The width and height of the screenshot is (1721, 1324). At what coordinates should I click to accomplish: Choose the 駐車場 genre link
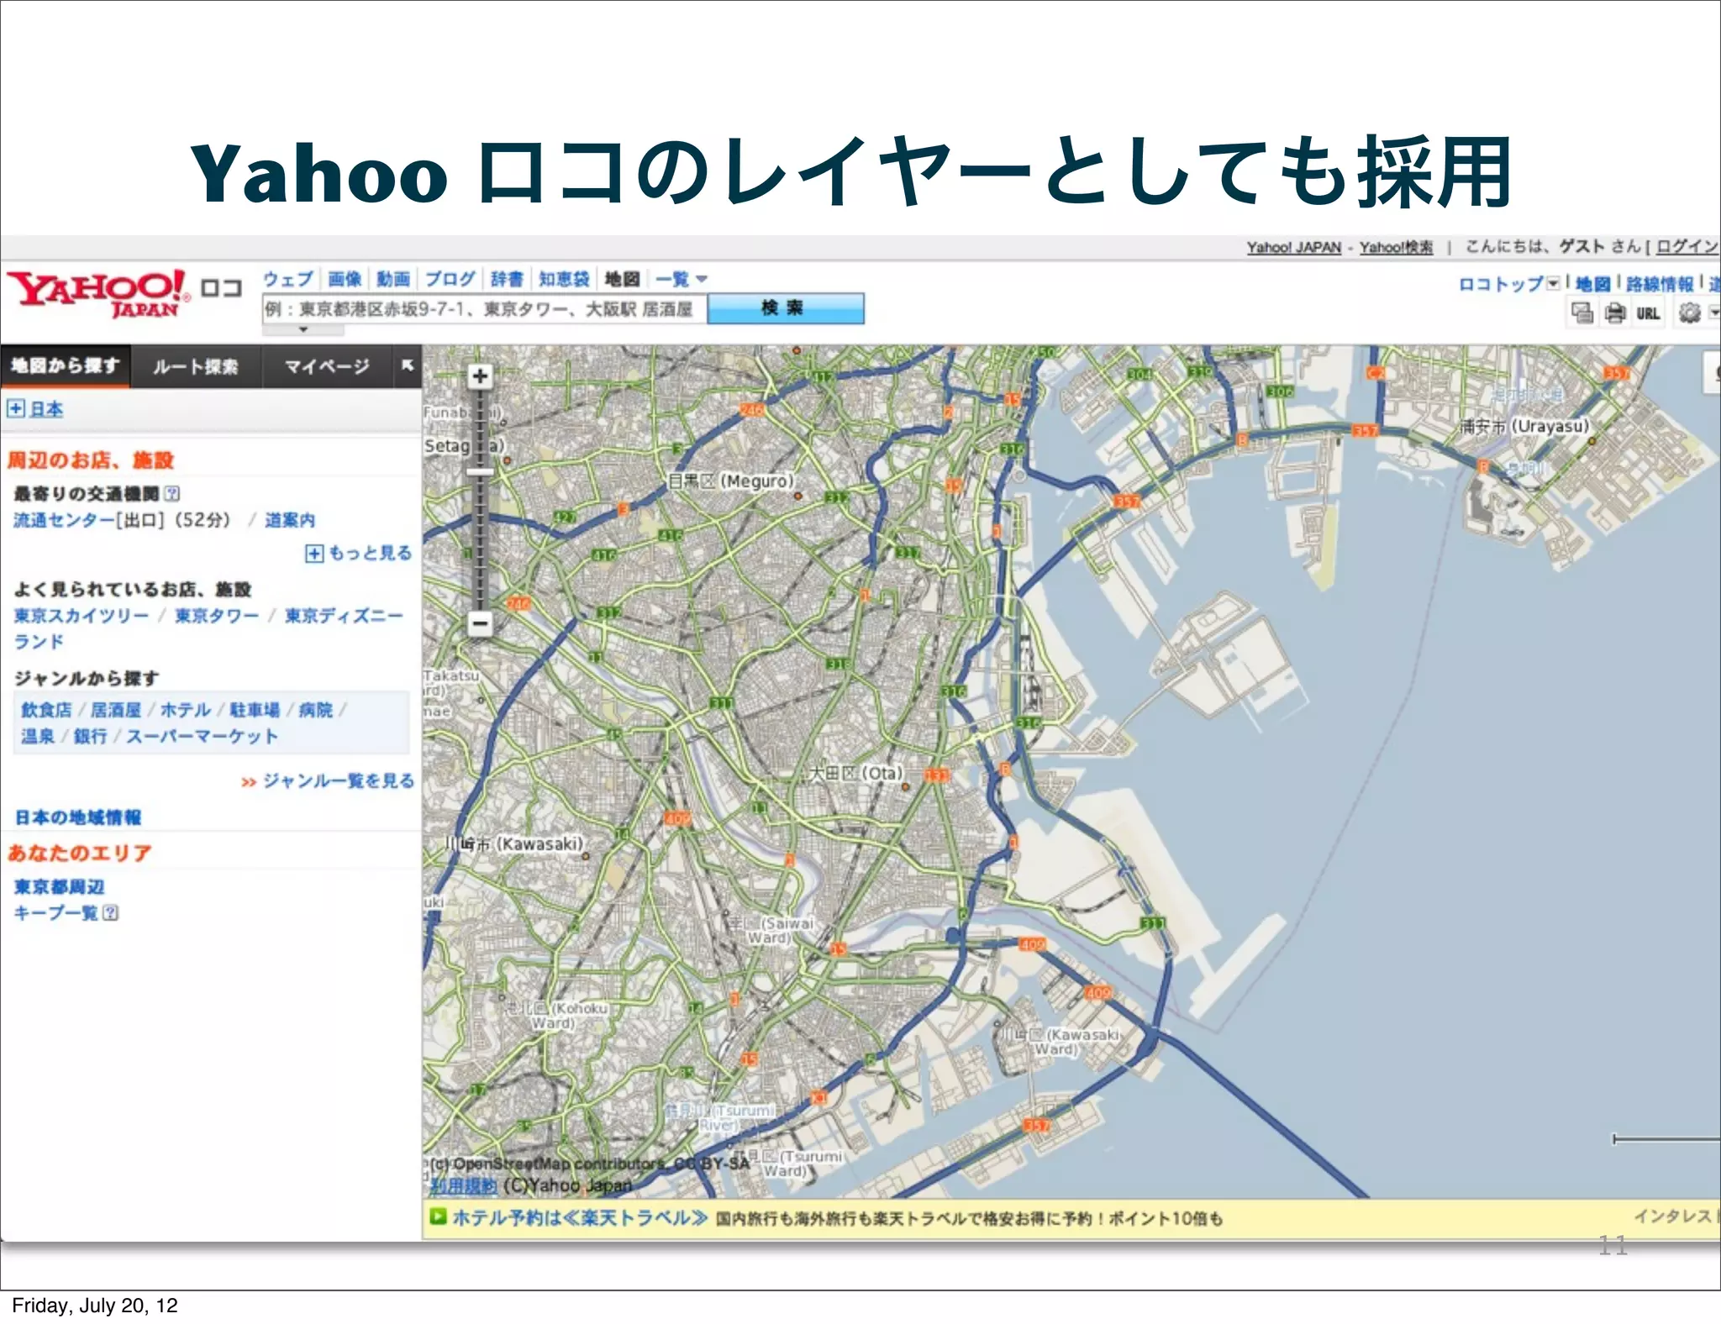[255, 710]
